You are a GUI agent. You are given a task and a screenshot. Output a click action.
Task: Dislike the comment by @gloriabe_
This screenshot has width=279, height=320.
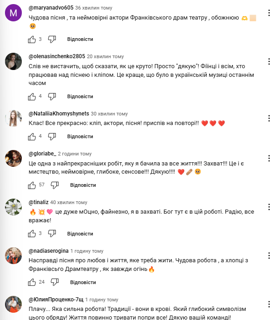coord(55,185)
